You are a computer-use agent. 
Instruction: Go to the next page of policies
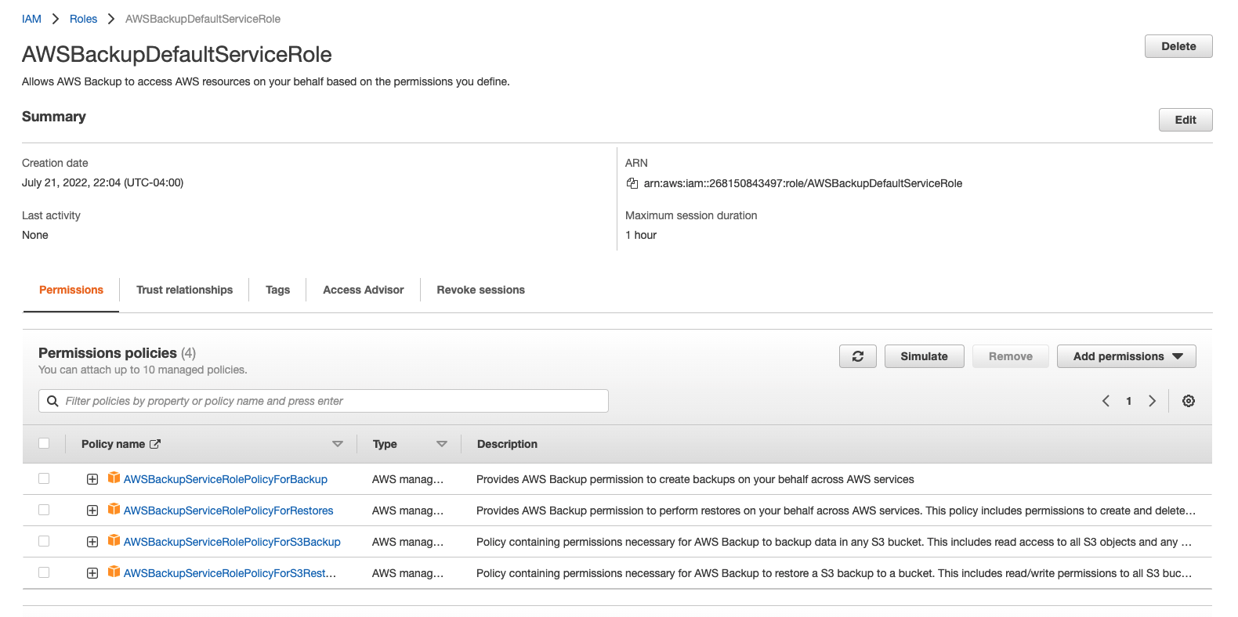click(1152, 401)
